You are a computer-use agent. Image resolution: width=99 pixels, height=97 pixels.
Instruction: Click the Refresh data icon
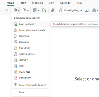pos(44,10)
